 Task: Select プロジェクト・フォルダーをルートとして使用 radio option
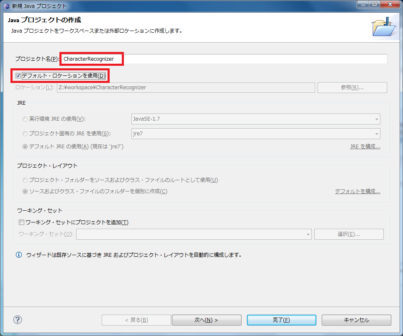click(26, 180)
